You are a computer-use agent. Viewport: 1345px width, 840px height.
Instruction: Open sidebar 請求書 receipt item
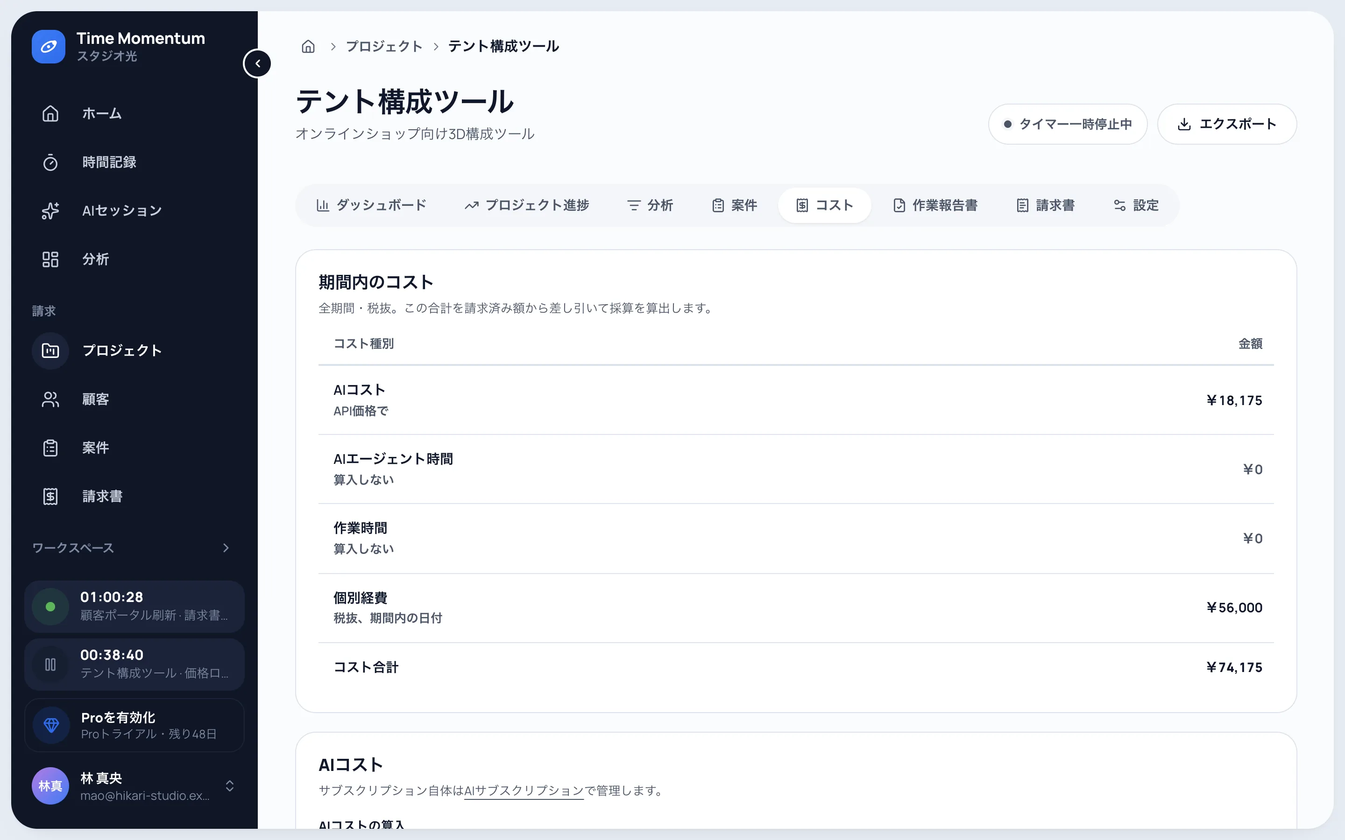(134, 496)
